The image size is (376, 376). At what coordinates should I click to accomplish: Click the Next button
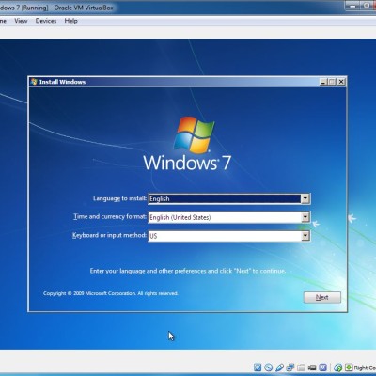(x=322, y=297)
